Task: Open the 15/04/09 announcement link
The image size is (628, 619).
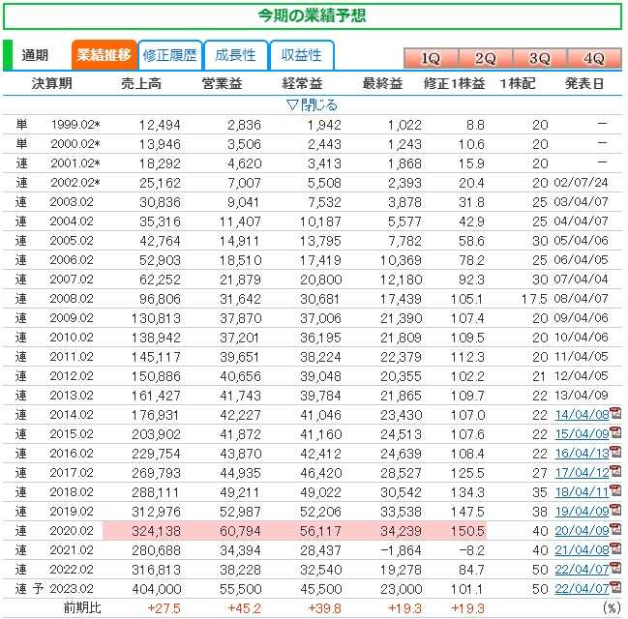Action: 582,434
